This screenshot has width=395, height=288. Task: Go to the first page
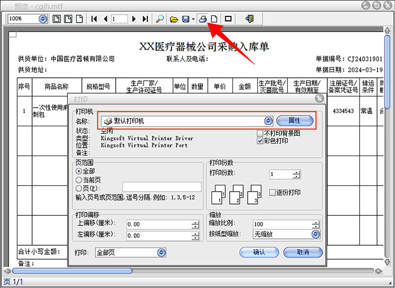[94, 19]
